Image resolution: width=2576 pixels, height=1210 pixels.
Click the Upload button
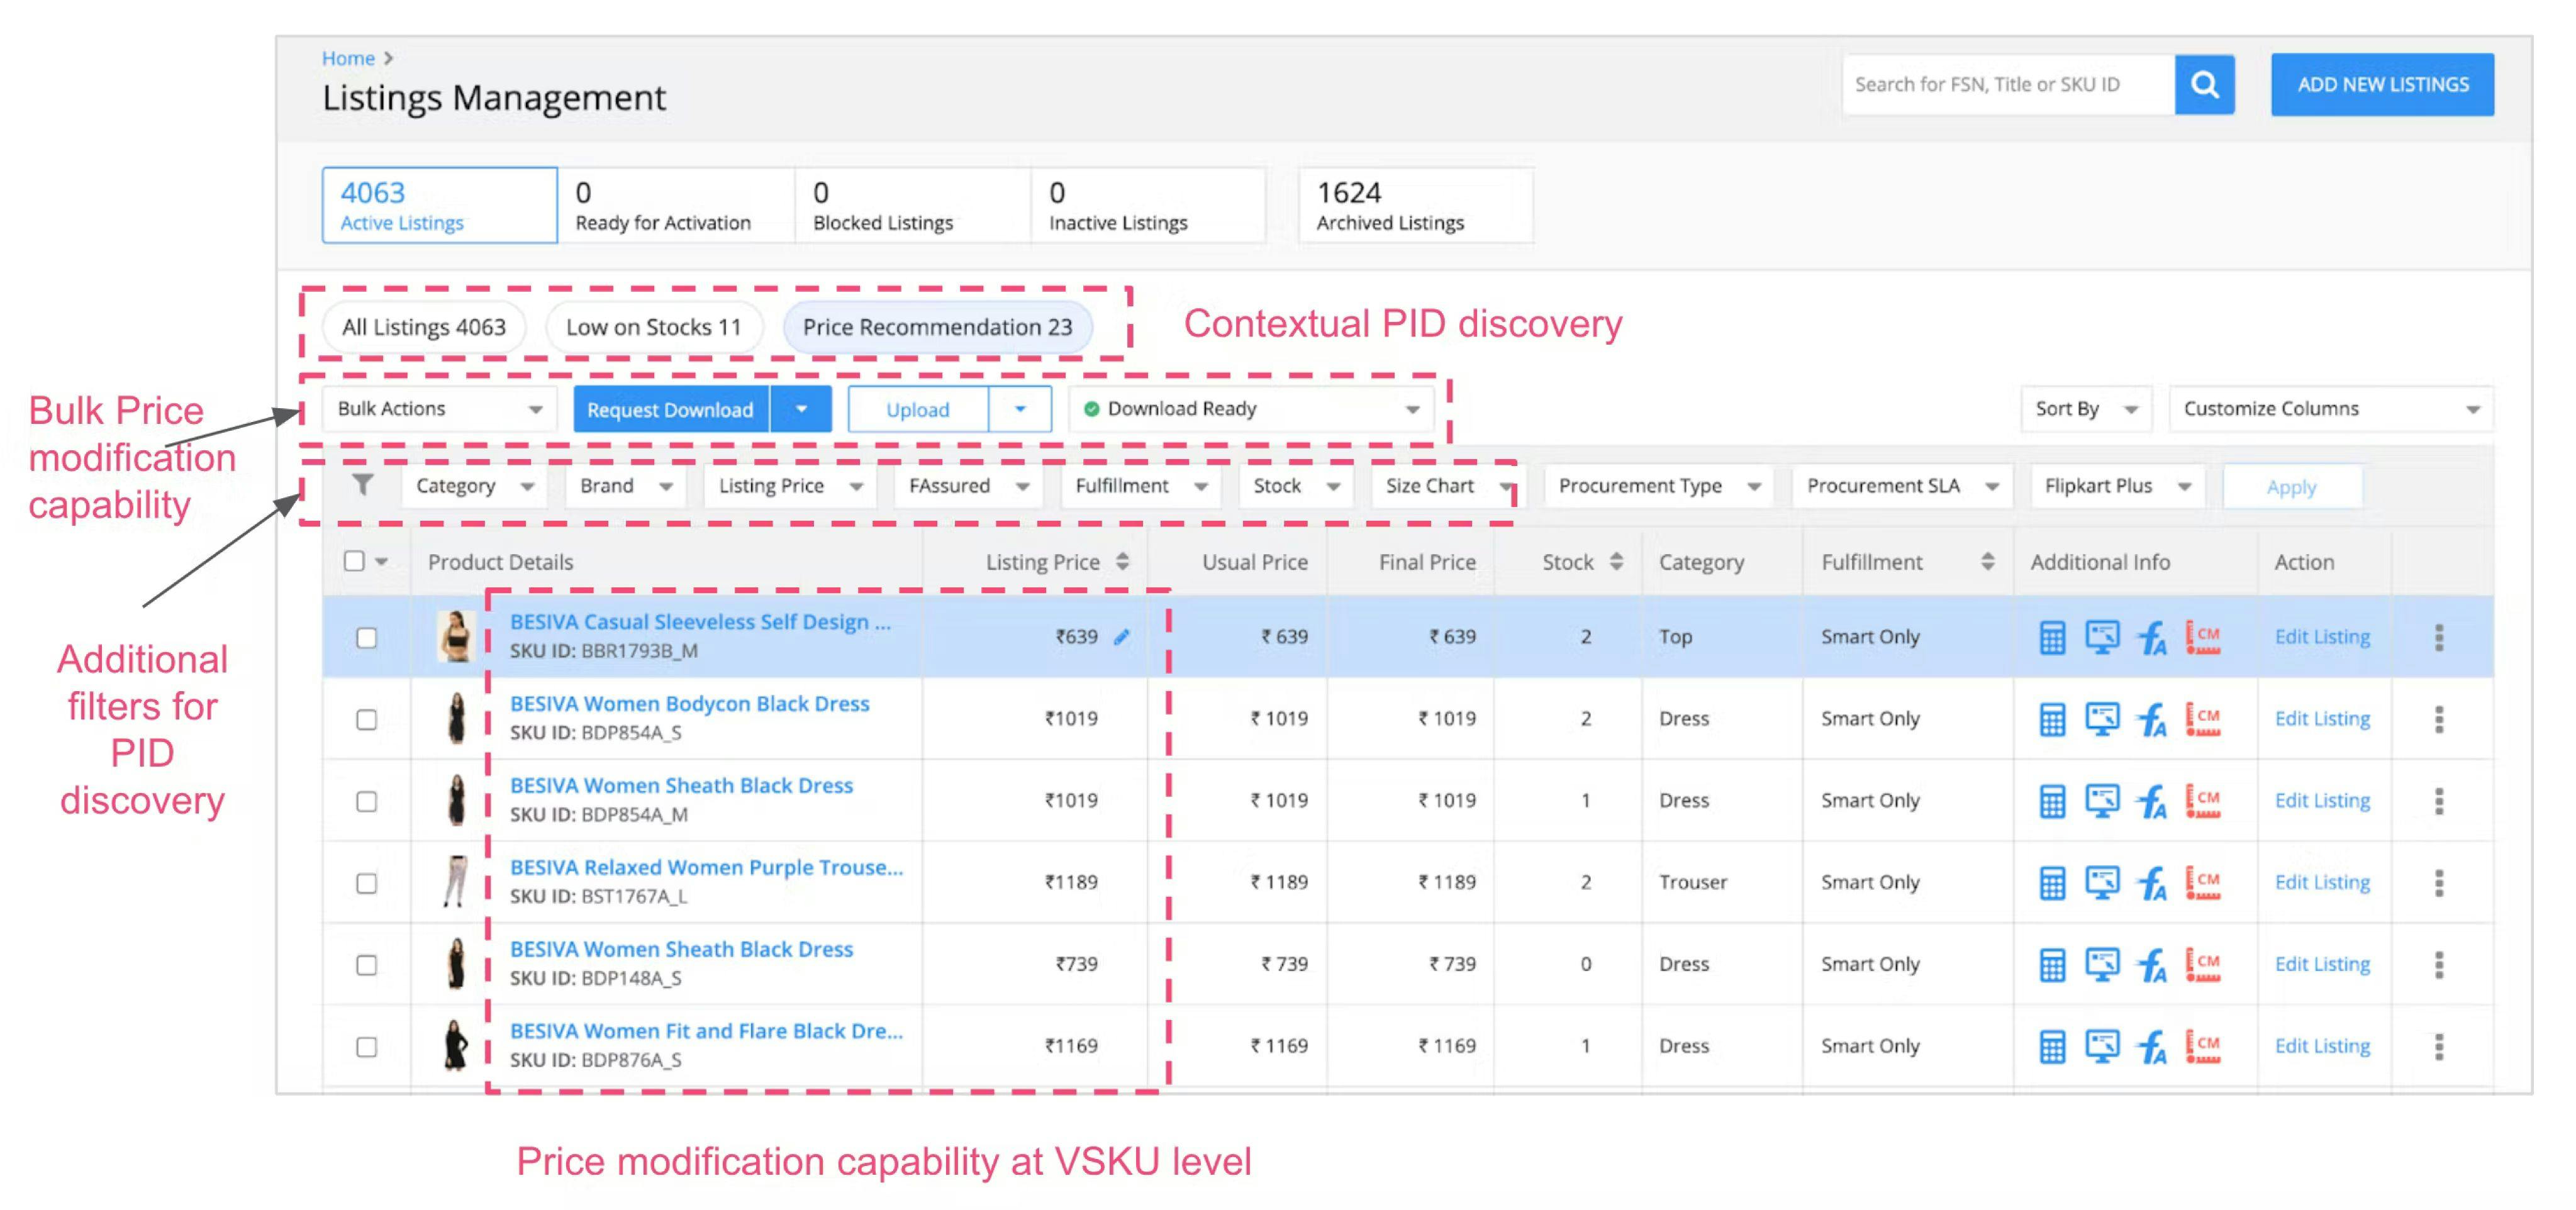[918, 409]
